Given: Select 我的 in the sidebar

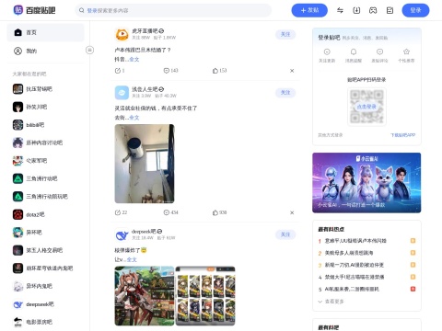Looking at the screenshot, I should [45, 51].
